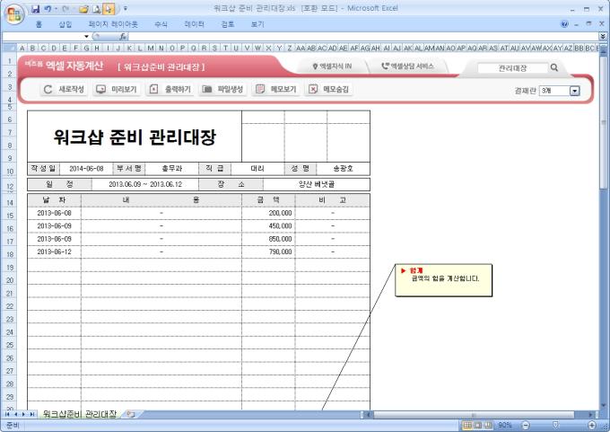Click the zoom in plus button

point(592,425)
